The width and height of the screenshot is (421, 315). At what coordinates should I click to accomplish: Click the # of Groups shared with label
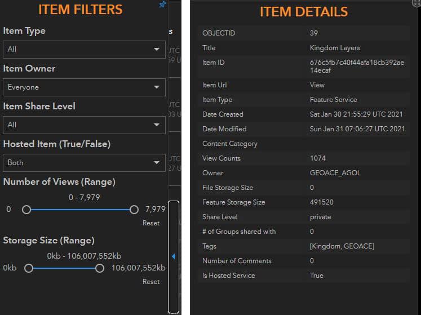tap(239, 232)
